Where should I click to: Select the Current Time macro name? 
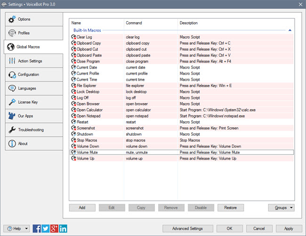click(87, 79)
